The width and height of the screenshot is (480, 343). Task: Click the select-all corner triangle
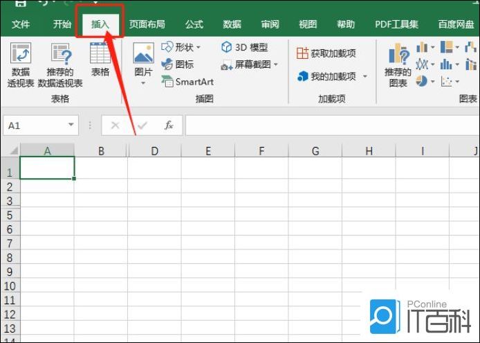coord(14,150)
